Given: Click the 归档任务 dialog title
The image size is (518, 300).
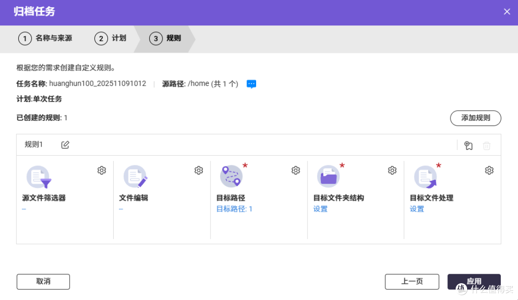Looking at the screenshot, I should pyautogui.click(x=35, y=12).
